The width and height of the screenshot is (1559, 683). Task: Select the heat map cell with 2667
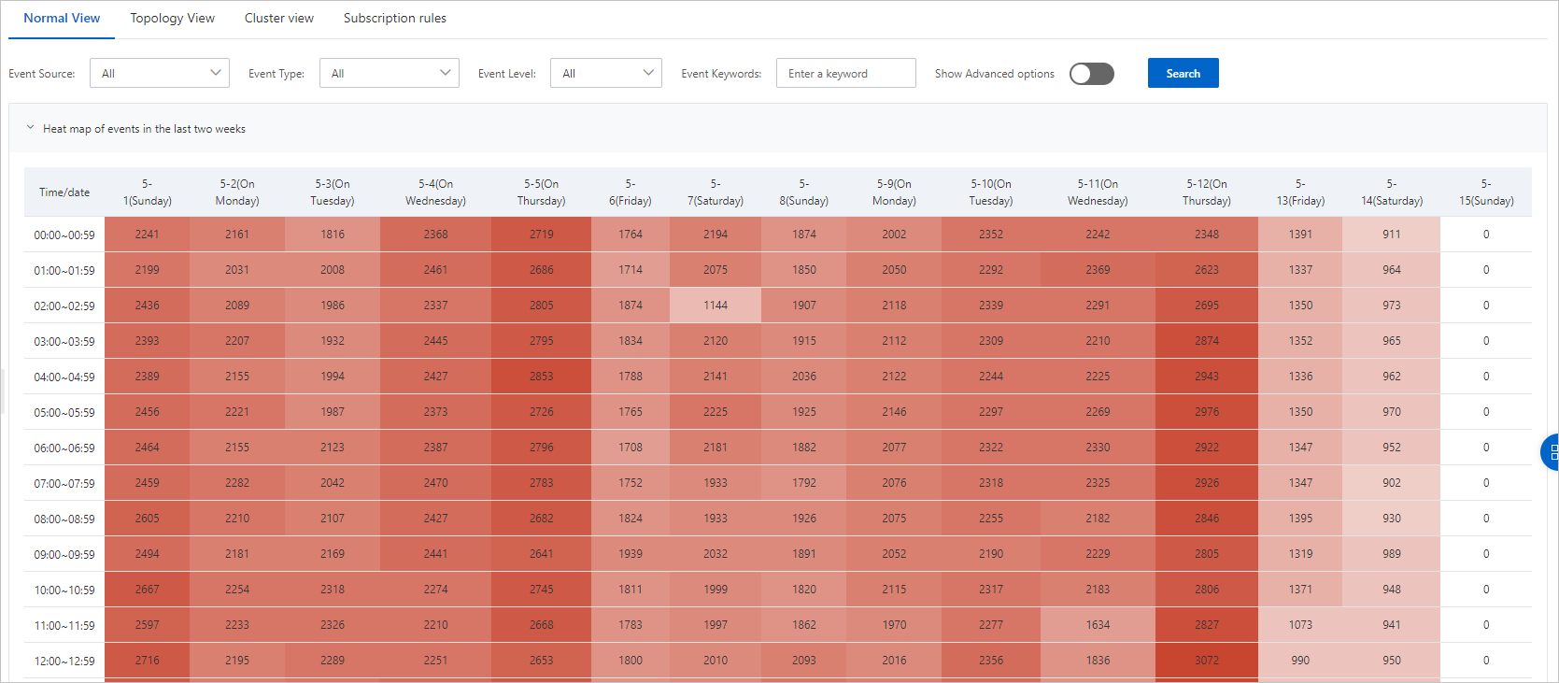pos(148,590)
